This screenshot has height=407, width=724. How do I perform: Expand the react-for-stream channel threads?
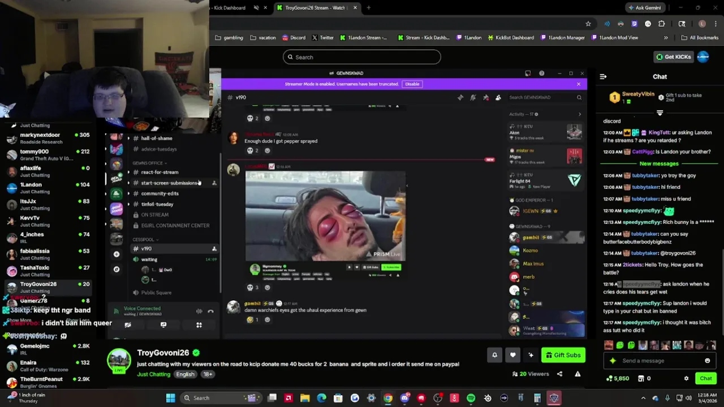click(x=128, y=172)
